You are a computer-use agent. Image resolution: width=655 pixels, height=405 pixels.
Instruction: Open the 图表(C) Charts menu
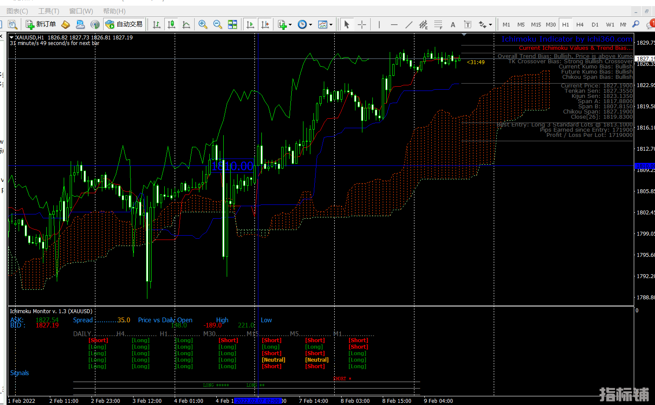[17, 11]
